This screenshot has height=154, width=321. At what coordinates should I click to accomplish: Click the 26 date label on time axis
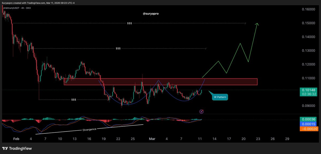point(273,139)
